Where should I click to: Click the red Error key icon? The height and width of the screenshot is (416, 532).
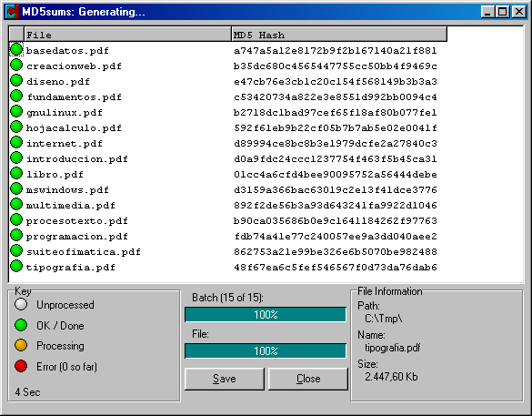tap(21, 366)
